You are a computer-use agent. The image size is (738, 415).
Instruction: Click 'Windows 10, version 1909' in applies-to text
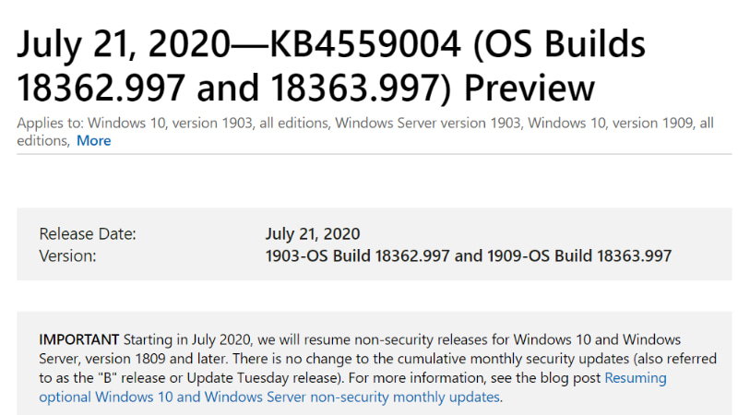[x=606, y=123]
